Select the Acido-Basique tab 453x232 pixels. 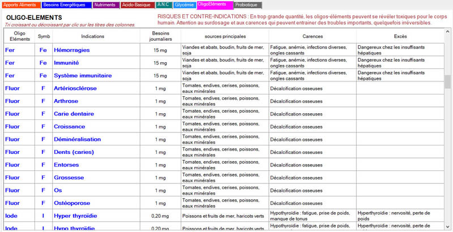pyautogui.click(x=138, y=5)
